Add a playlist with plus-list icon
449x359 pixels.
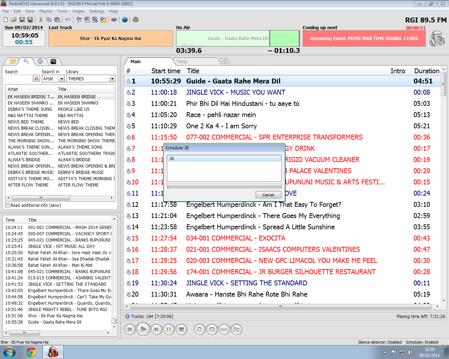[x=87, y=20]
